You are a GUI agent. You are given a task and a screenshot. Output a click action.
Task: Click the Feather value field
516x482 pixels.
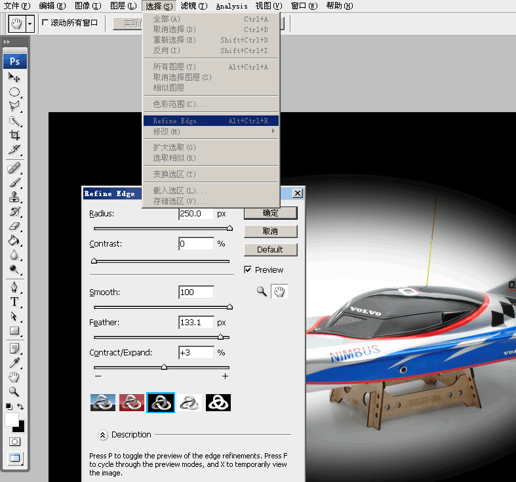pos(196,323)
